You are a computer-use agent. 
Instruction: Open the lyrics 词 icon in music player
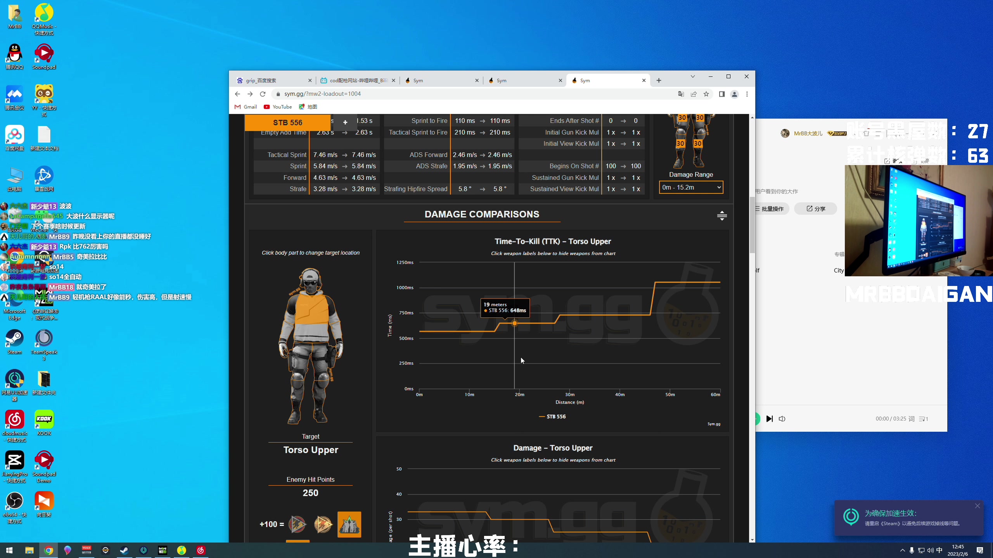pos(912,418)
